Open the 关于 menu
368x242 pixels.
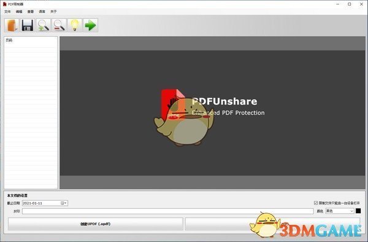(x=53, y=12)
